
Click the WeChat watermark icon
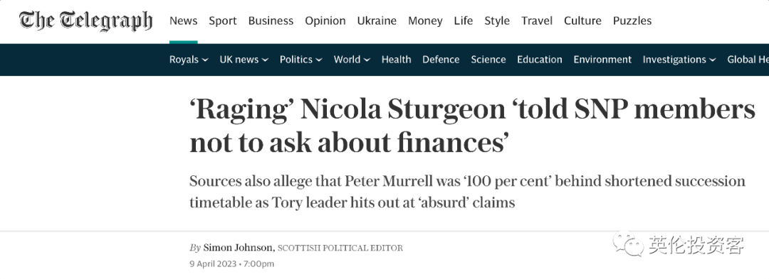coord(627,244)
